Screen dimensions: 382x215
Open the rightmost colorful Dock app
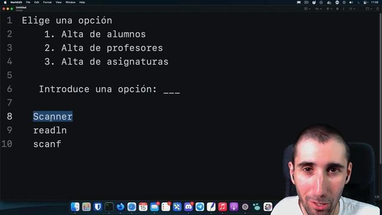point(268,207)
